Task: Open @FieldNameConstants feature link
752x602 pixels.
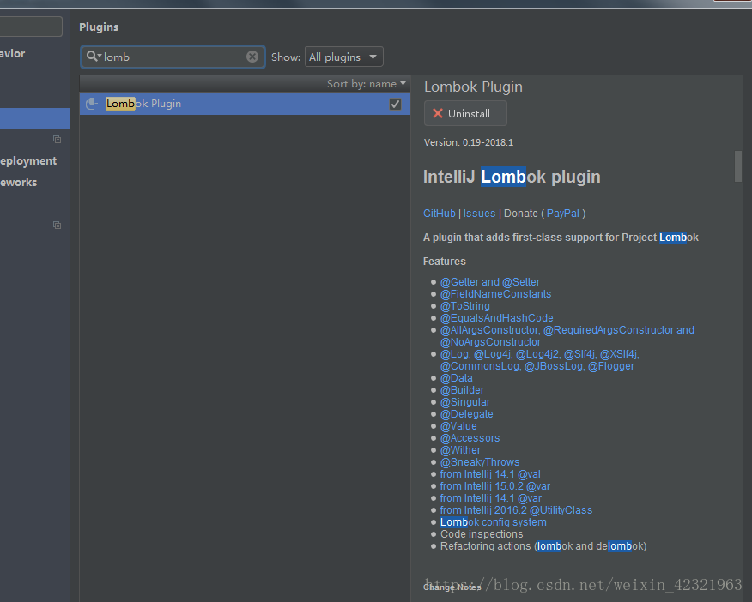Action: [x=496, y=294]
